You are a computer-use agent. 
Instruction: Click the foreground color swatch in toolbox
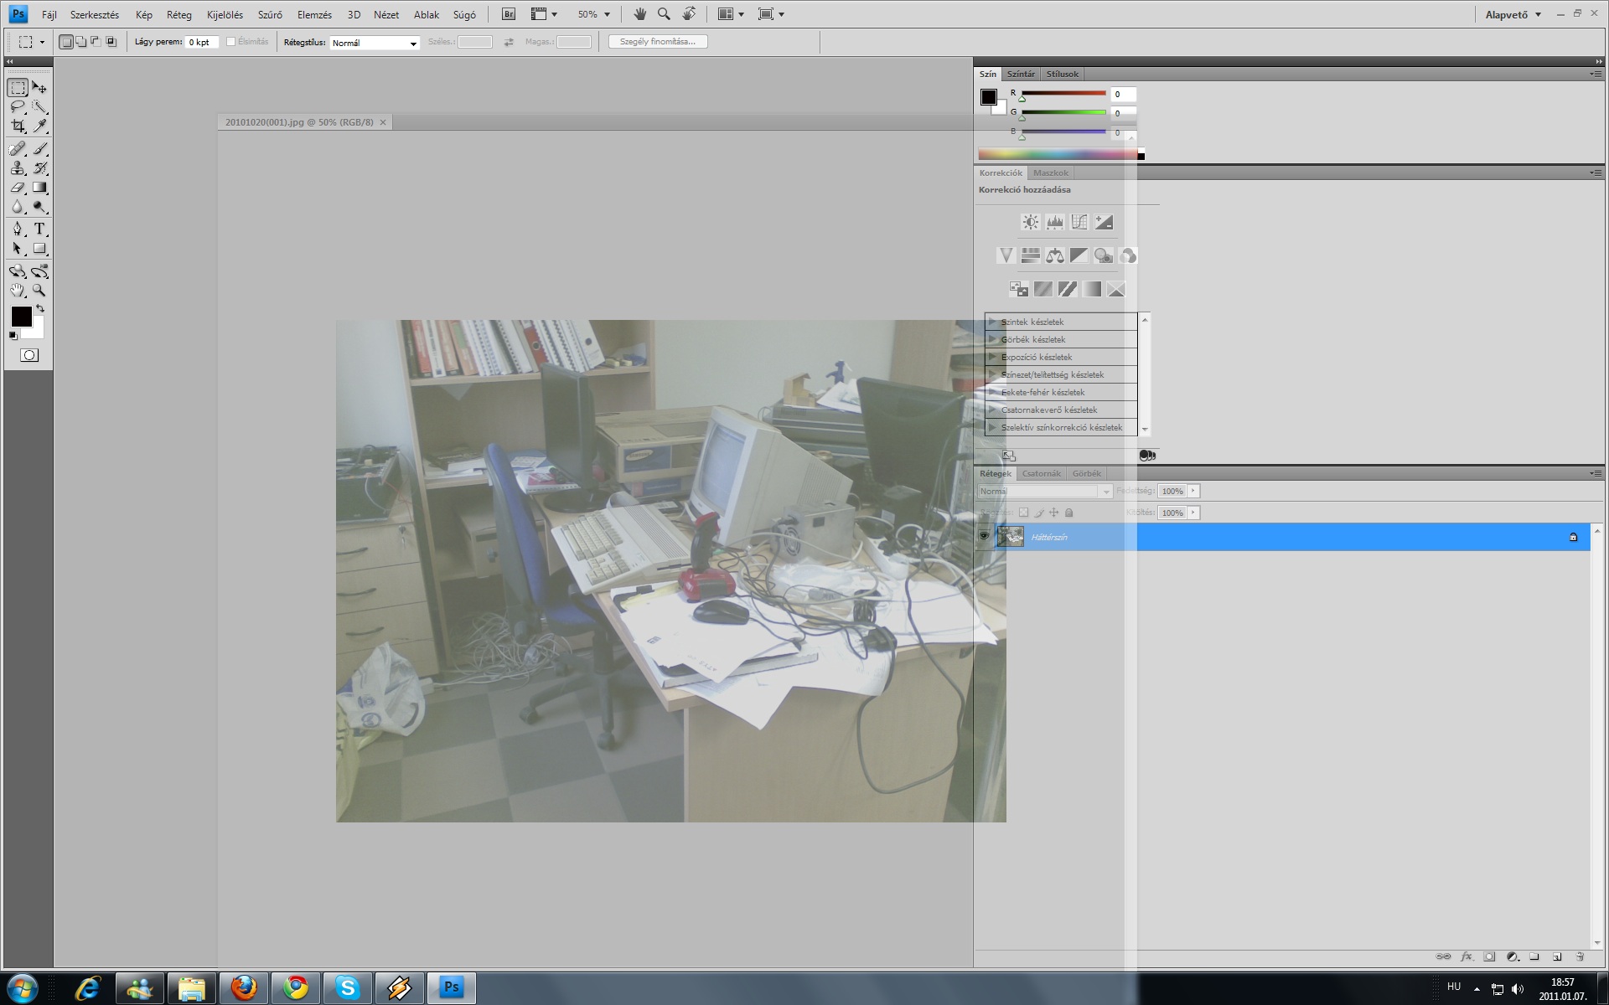coord(21,316)
